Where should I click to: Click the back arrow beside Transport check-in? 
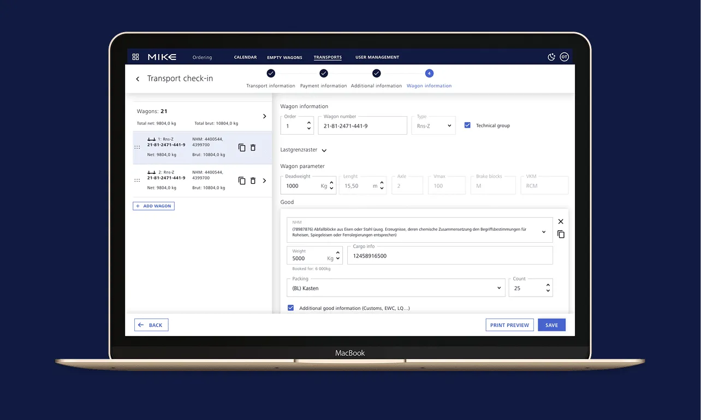[138, 79]
